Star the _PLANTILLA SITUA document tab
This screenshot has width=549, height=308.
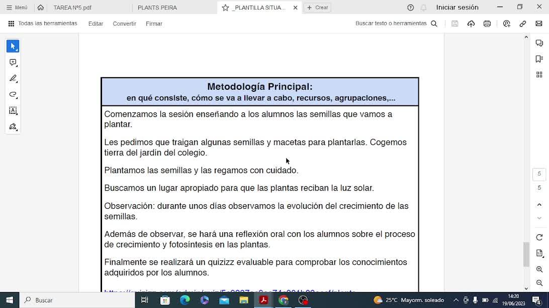tap(225, 8)
